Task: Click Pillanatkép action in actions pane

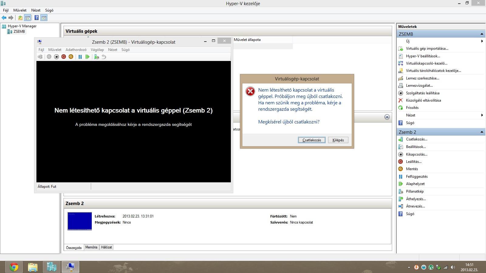Action: coord(415,191)
